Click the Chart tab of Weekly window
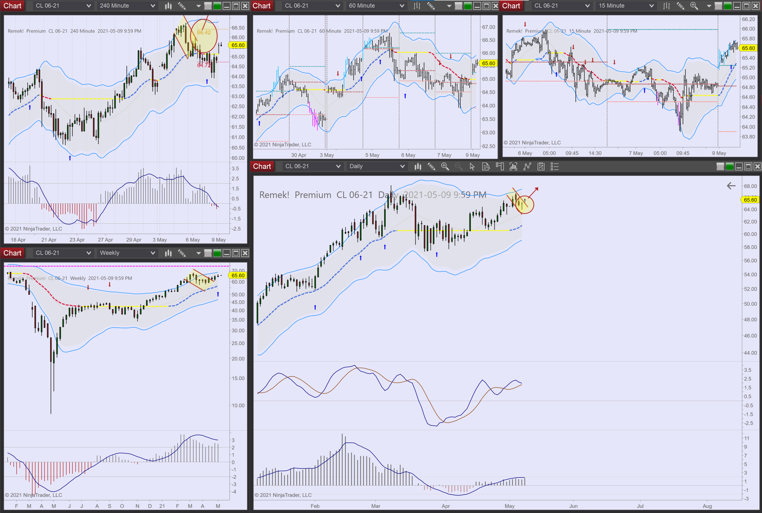 [12, 253]
